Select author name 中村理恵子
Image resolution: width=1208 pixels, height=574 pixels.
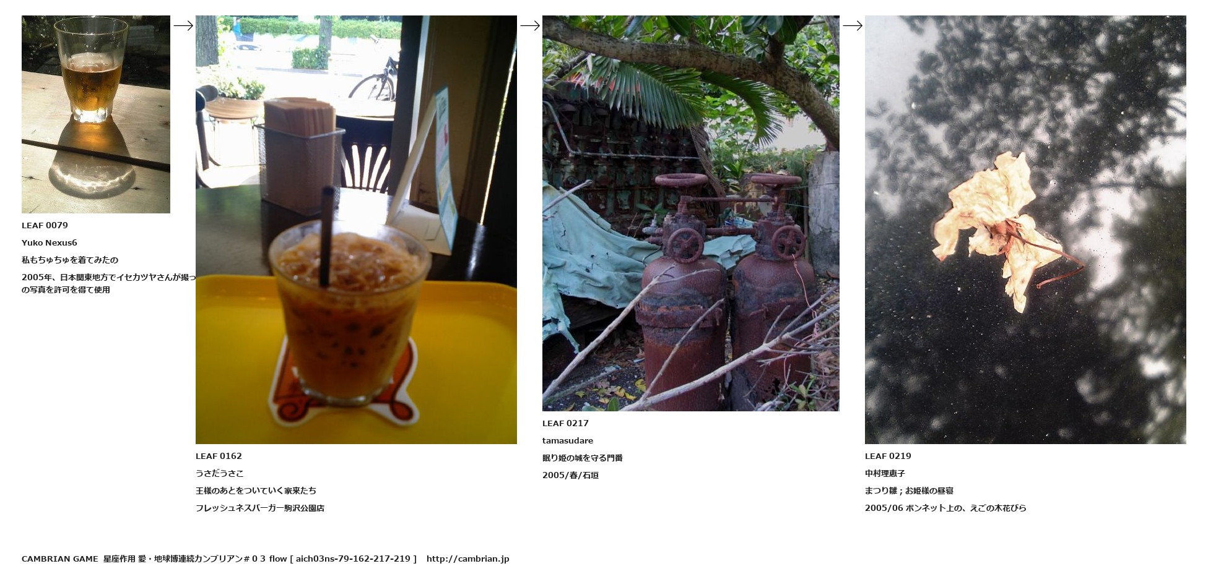pos(885,474)
